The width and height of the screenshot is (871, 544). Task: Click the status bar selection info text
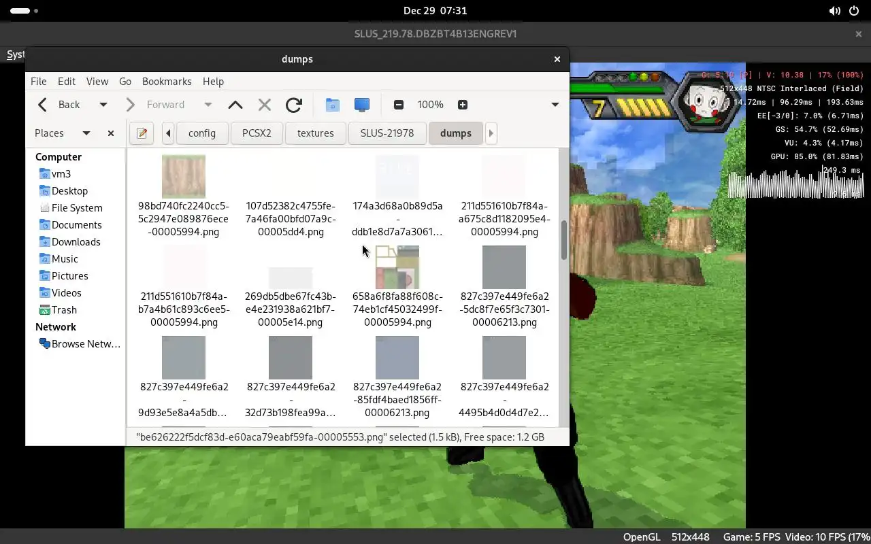pos(340,437)
